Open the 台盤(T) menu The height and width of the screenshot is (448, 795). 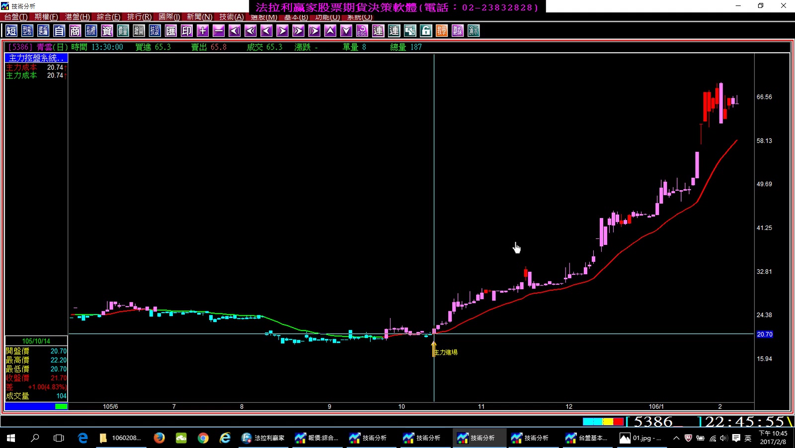pos(16,17)
